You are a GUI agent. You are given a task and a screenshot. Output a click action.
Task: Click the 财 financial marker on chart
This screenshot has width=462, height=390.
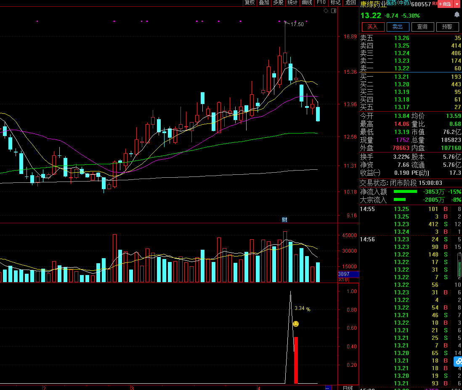[284, 219]
